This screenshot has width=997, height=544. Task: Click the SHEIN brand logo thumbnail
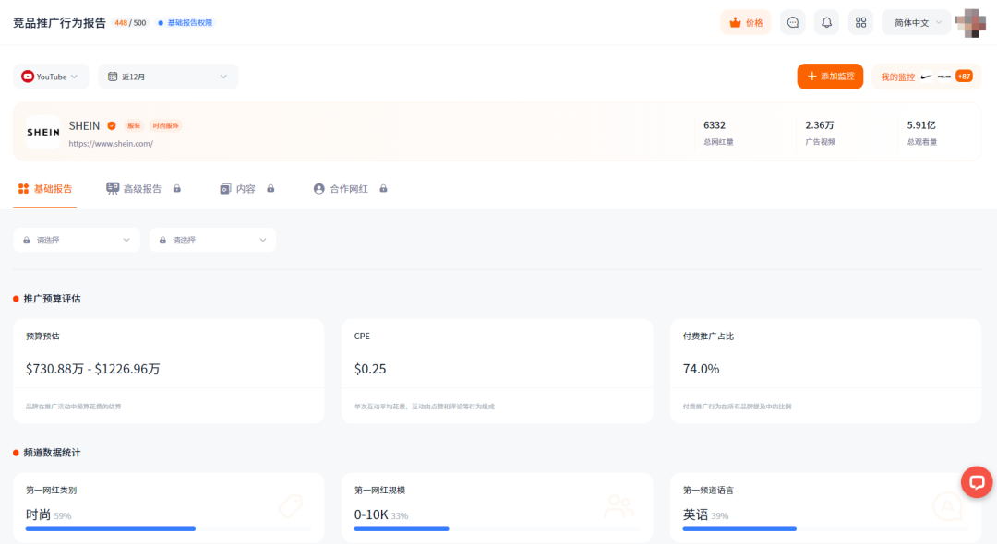pyautogui.click(x=43, y=133)
